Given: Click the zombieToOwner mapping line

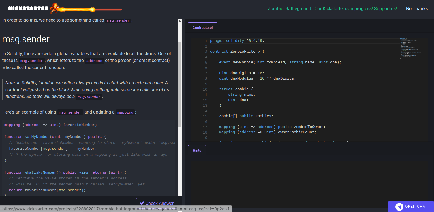Looking at the screenshot, I should pyautogui.click(x=272, y=127).
